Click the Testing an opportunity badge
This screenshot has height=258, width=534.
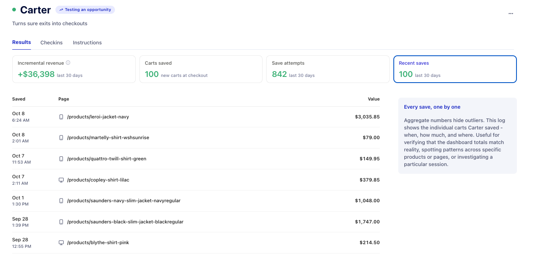click(85, 10)
